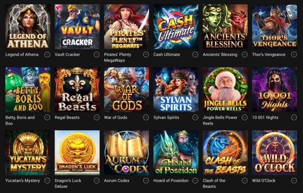
Task: Select the Ancients' Blessing game tile
Action: pyautogui.click(x=225, y=27)
